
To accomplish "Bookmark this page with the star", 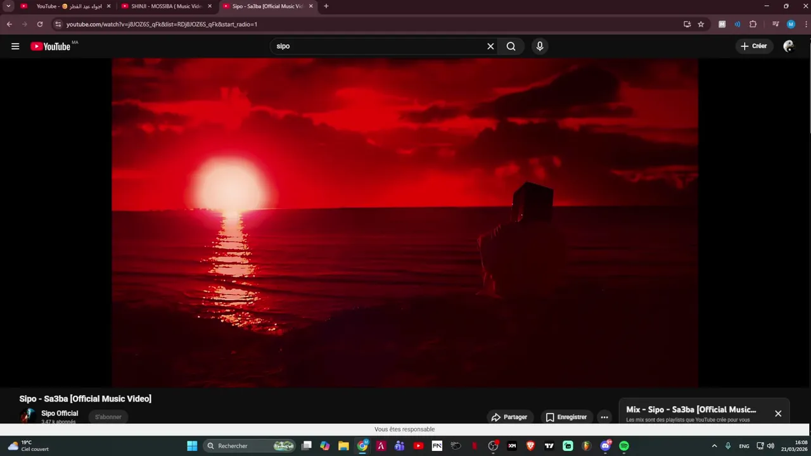I will 701,24.
